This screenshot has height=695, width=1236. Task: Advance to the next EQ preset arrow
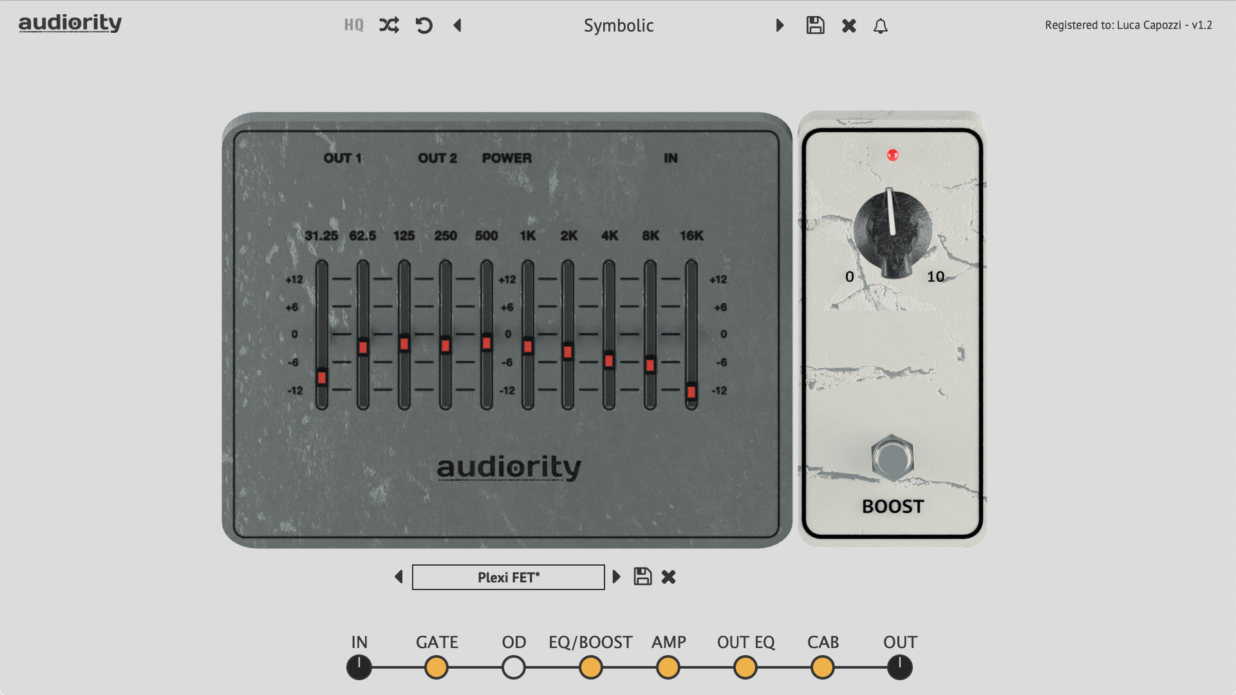617,577
